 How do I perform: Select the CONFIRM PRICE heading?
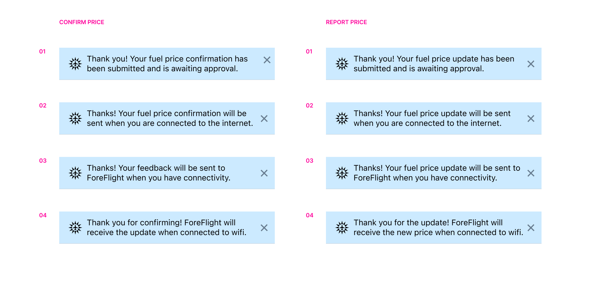tap(82, 22)
